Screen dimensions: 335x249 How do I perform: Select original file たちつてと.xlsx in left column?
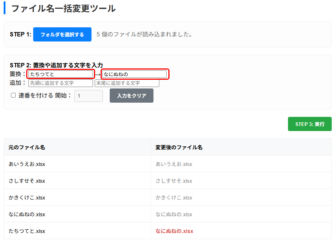pos(27,231)
